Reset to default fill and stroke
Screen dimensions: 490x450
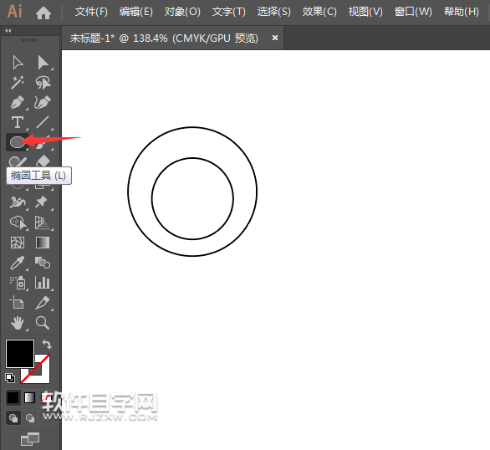tap(10, 378)
